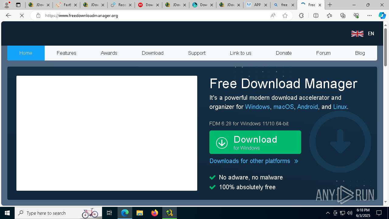This screenshot has width=389, height=219.
Task: Follow the Windows platform link
Action: (x=257, y=107)
